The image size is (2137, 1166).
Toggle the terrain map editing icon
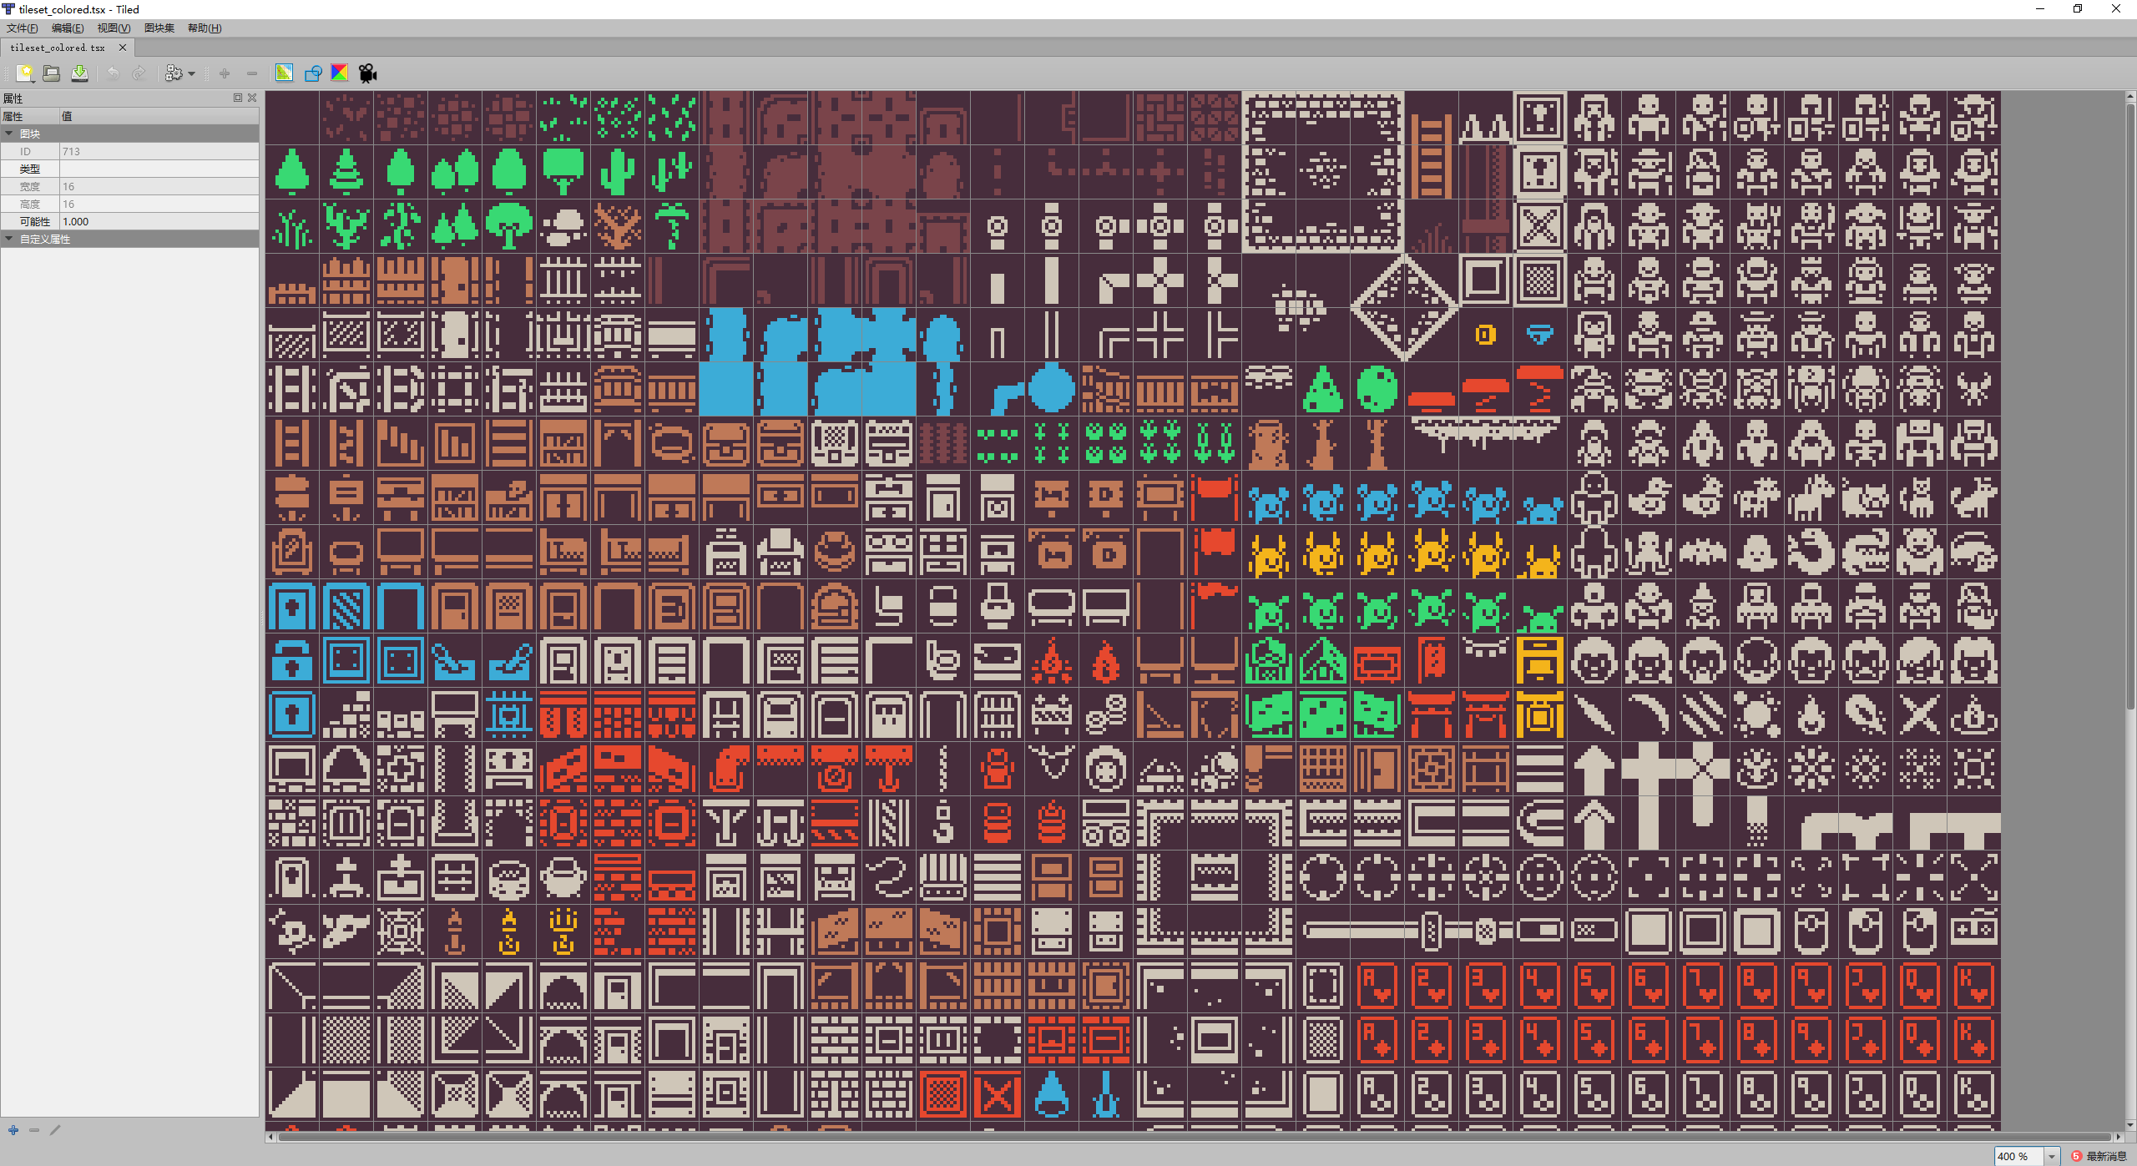pyautogui.click(x=285, y=73)
